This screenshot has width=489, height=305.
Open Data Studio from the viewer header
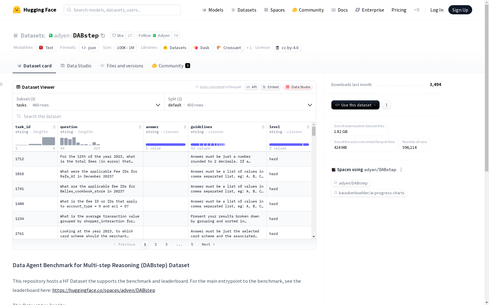[x=298, y=87]
